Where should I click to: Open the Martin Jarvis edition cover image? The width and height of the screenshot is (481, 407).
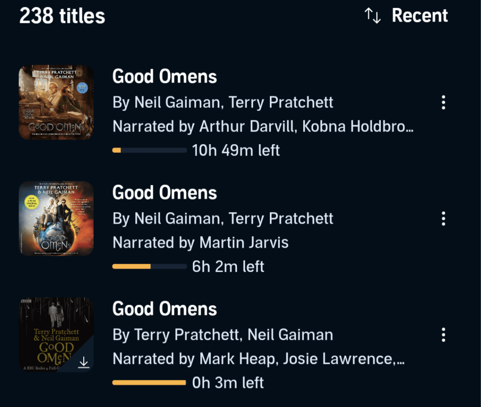[56, 218]
